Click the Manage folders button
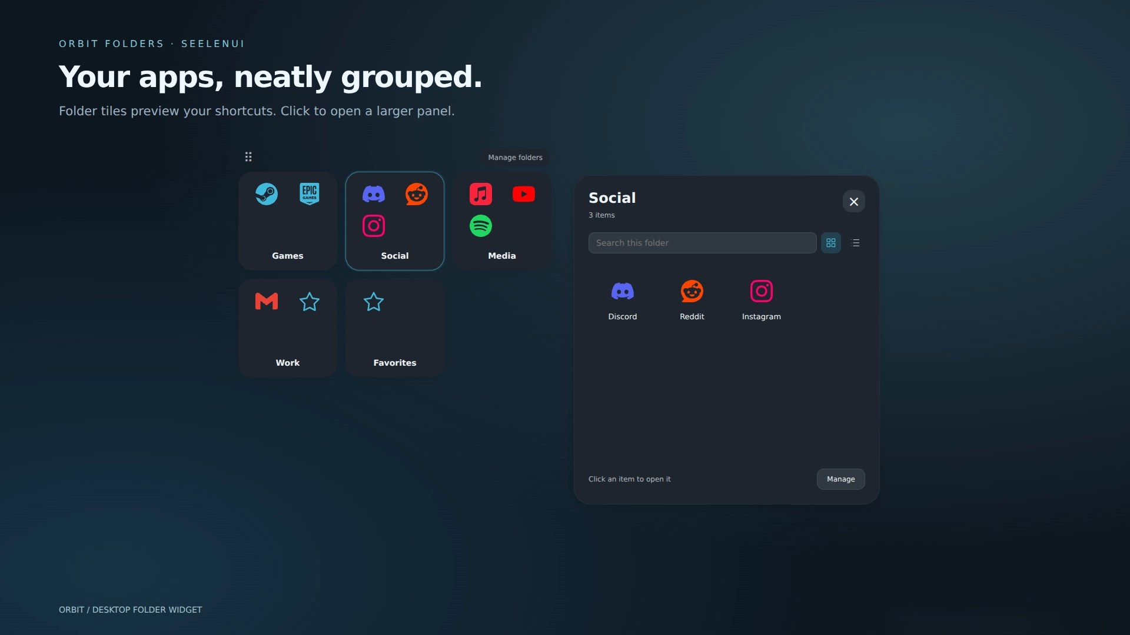1130x635 pixels. [516, 158]
